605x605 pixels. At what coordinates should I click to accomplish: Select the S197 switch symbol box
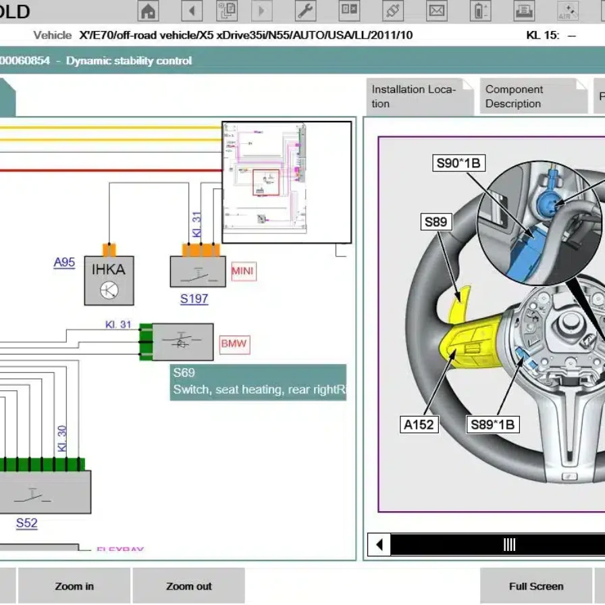coord(198,271)
